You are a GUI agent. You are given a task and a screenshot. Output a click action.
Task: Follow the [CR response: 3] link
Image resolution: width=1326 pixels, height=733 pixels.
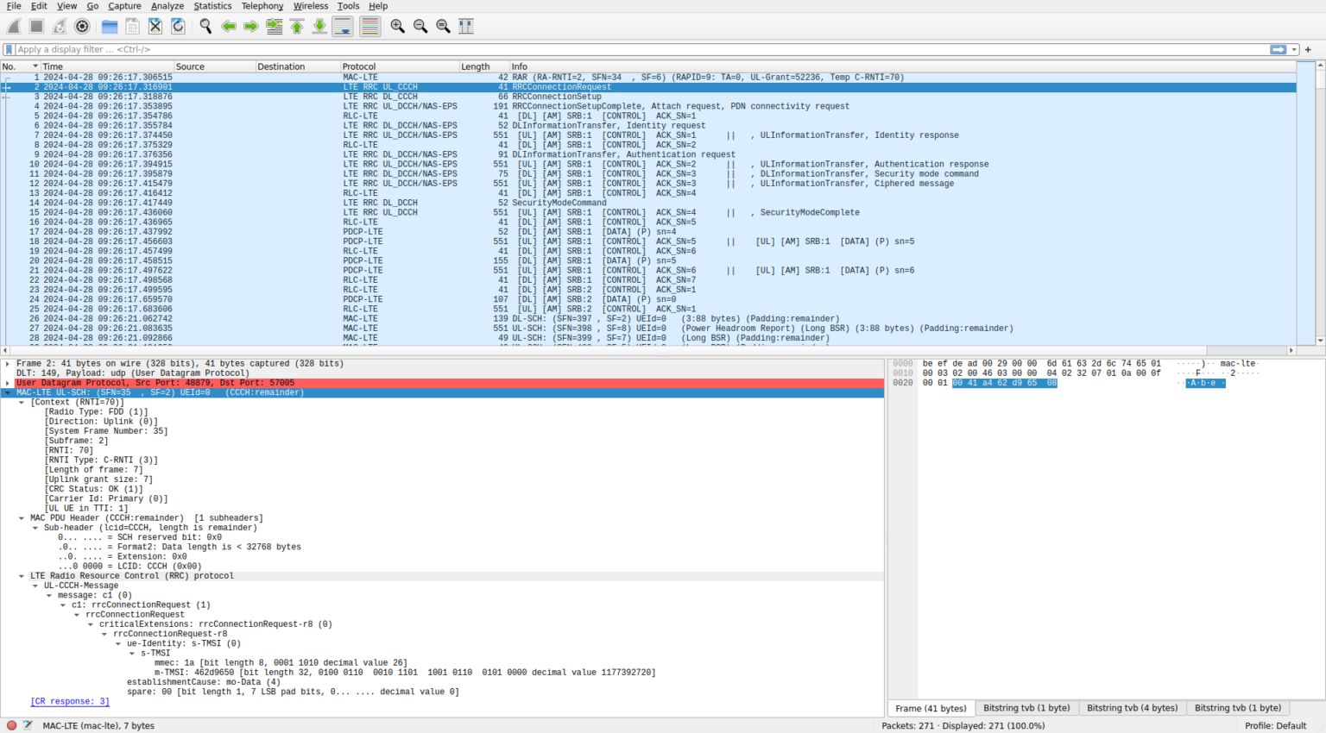[69, 701]
